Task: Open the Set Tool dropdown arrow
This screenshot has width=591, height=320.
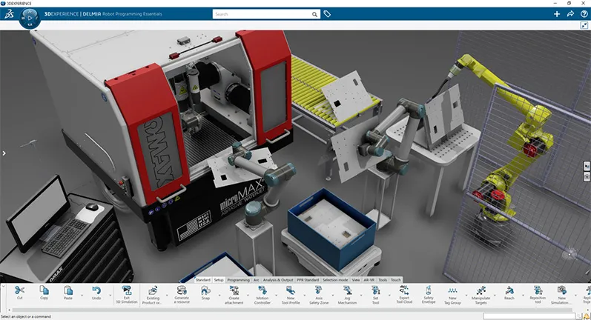Action: click(x=390, y=295)
